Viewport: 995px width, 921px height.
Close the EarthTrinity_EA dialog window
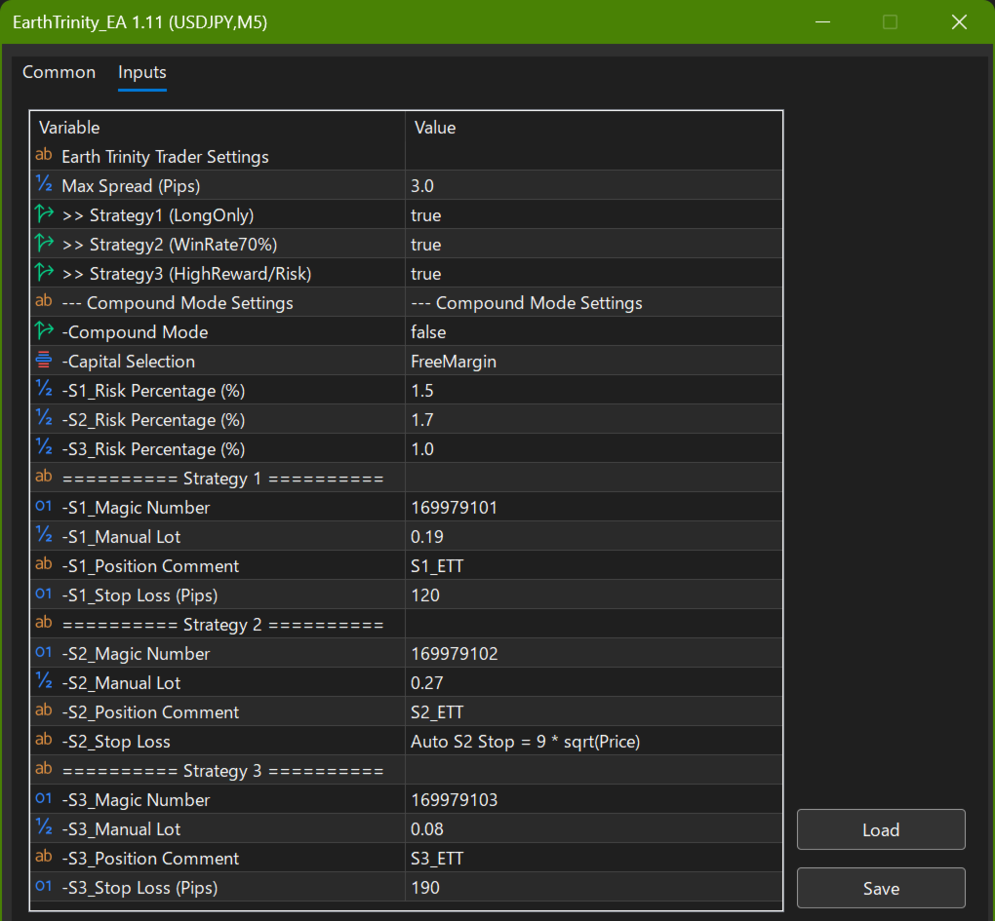(960, 22)
